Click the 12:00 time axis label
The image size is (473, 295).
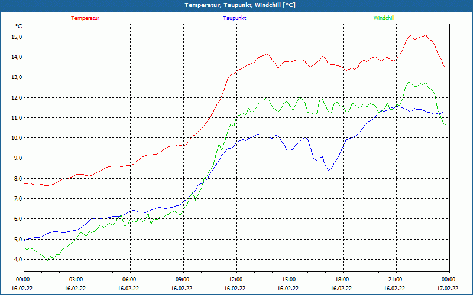pyautogui.click(x=237, y=280)
